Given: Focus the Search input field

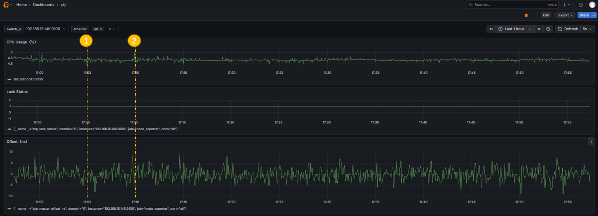Looking at the screenshot, I should (513, 5).
